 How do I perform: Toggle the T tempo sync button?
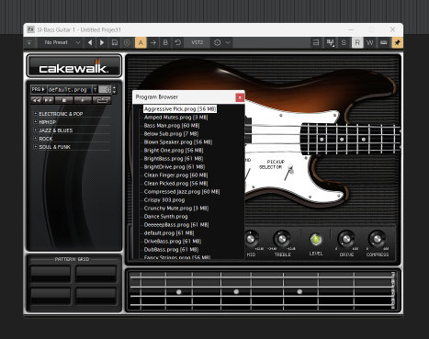coord(96,89)
